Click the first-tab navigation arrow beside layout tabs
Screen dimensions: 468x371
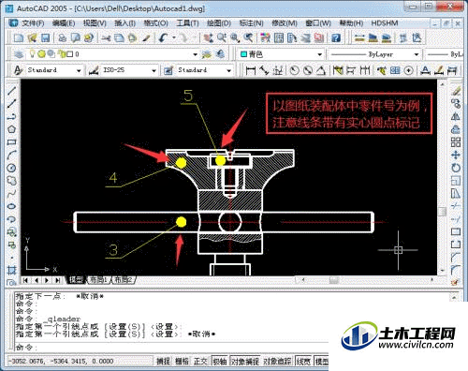click(25, 280)
